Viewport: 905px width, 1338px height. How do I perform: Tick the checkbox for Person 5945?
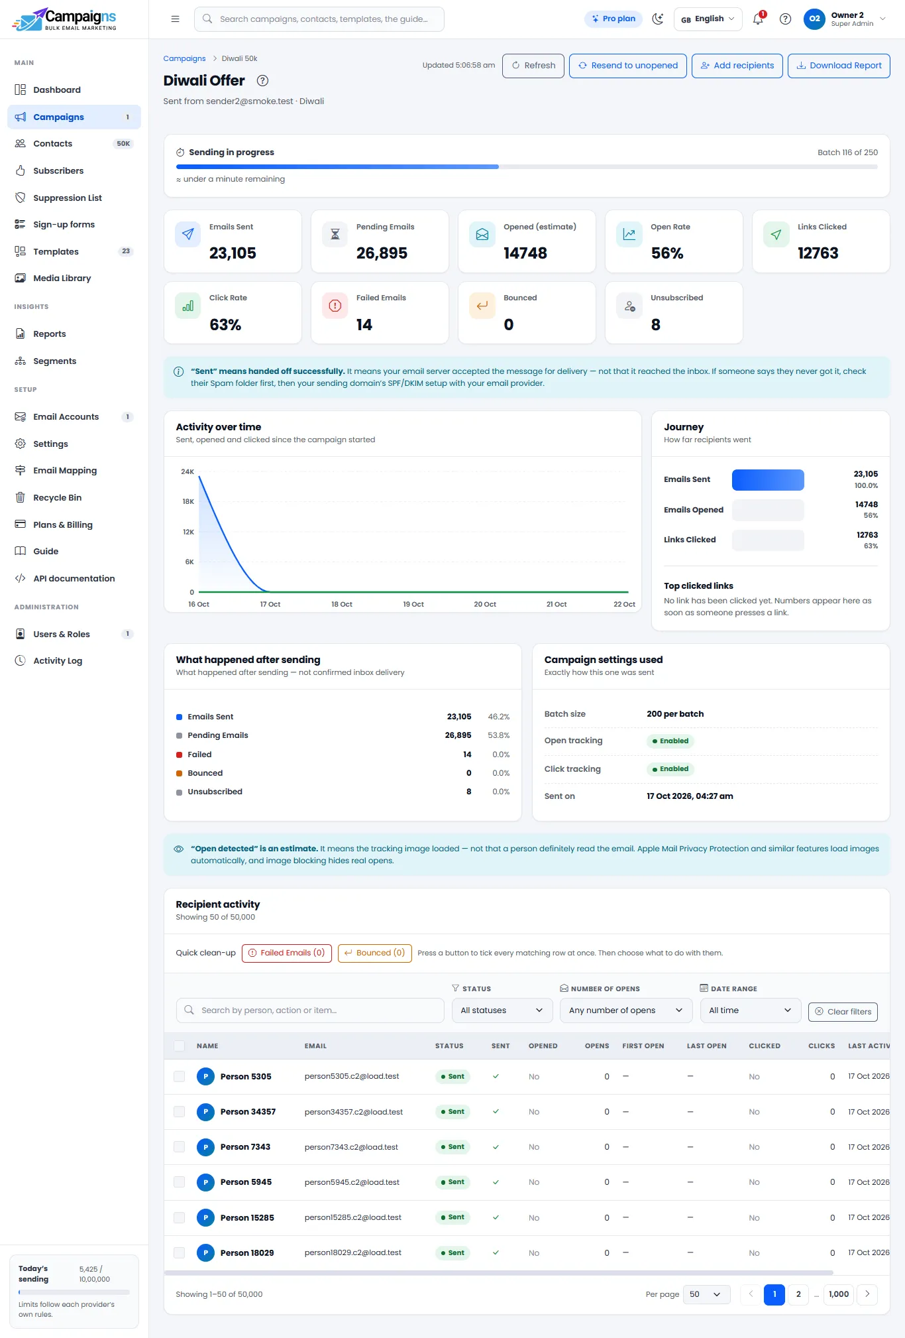[x=179, y=1182]
